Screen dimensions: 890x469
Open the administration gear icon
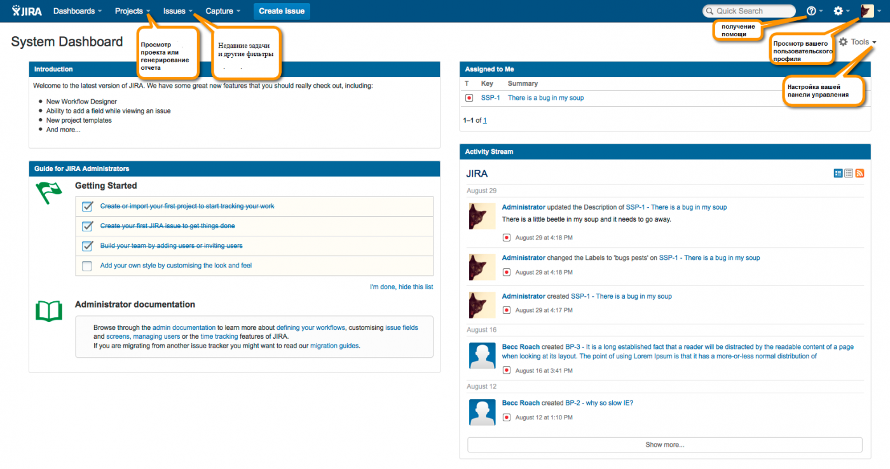pos(838,11)
